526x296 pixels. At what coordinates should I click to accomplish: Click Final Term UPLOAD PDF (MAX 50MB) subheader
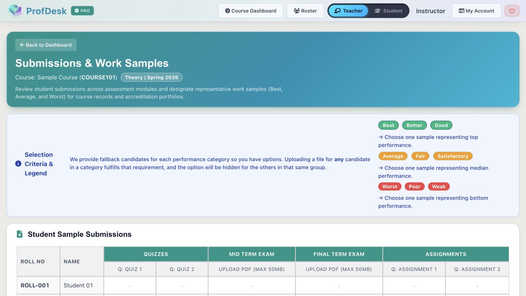tap(339, 269)
